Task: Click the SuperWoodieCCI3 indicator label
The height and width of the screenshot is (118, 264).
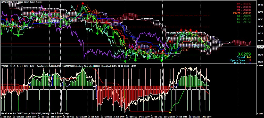Action: click(109, 66)
